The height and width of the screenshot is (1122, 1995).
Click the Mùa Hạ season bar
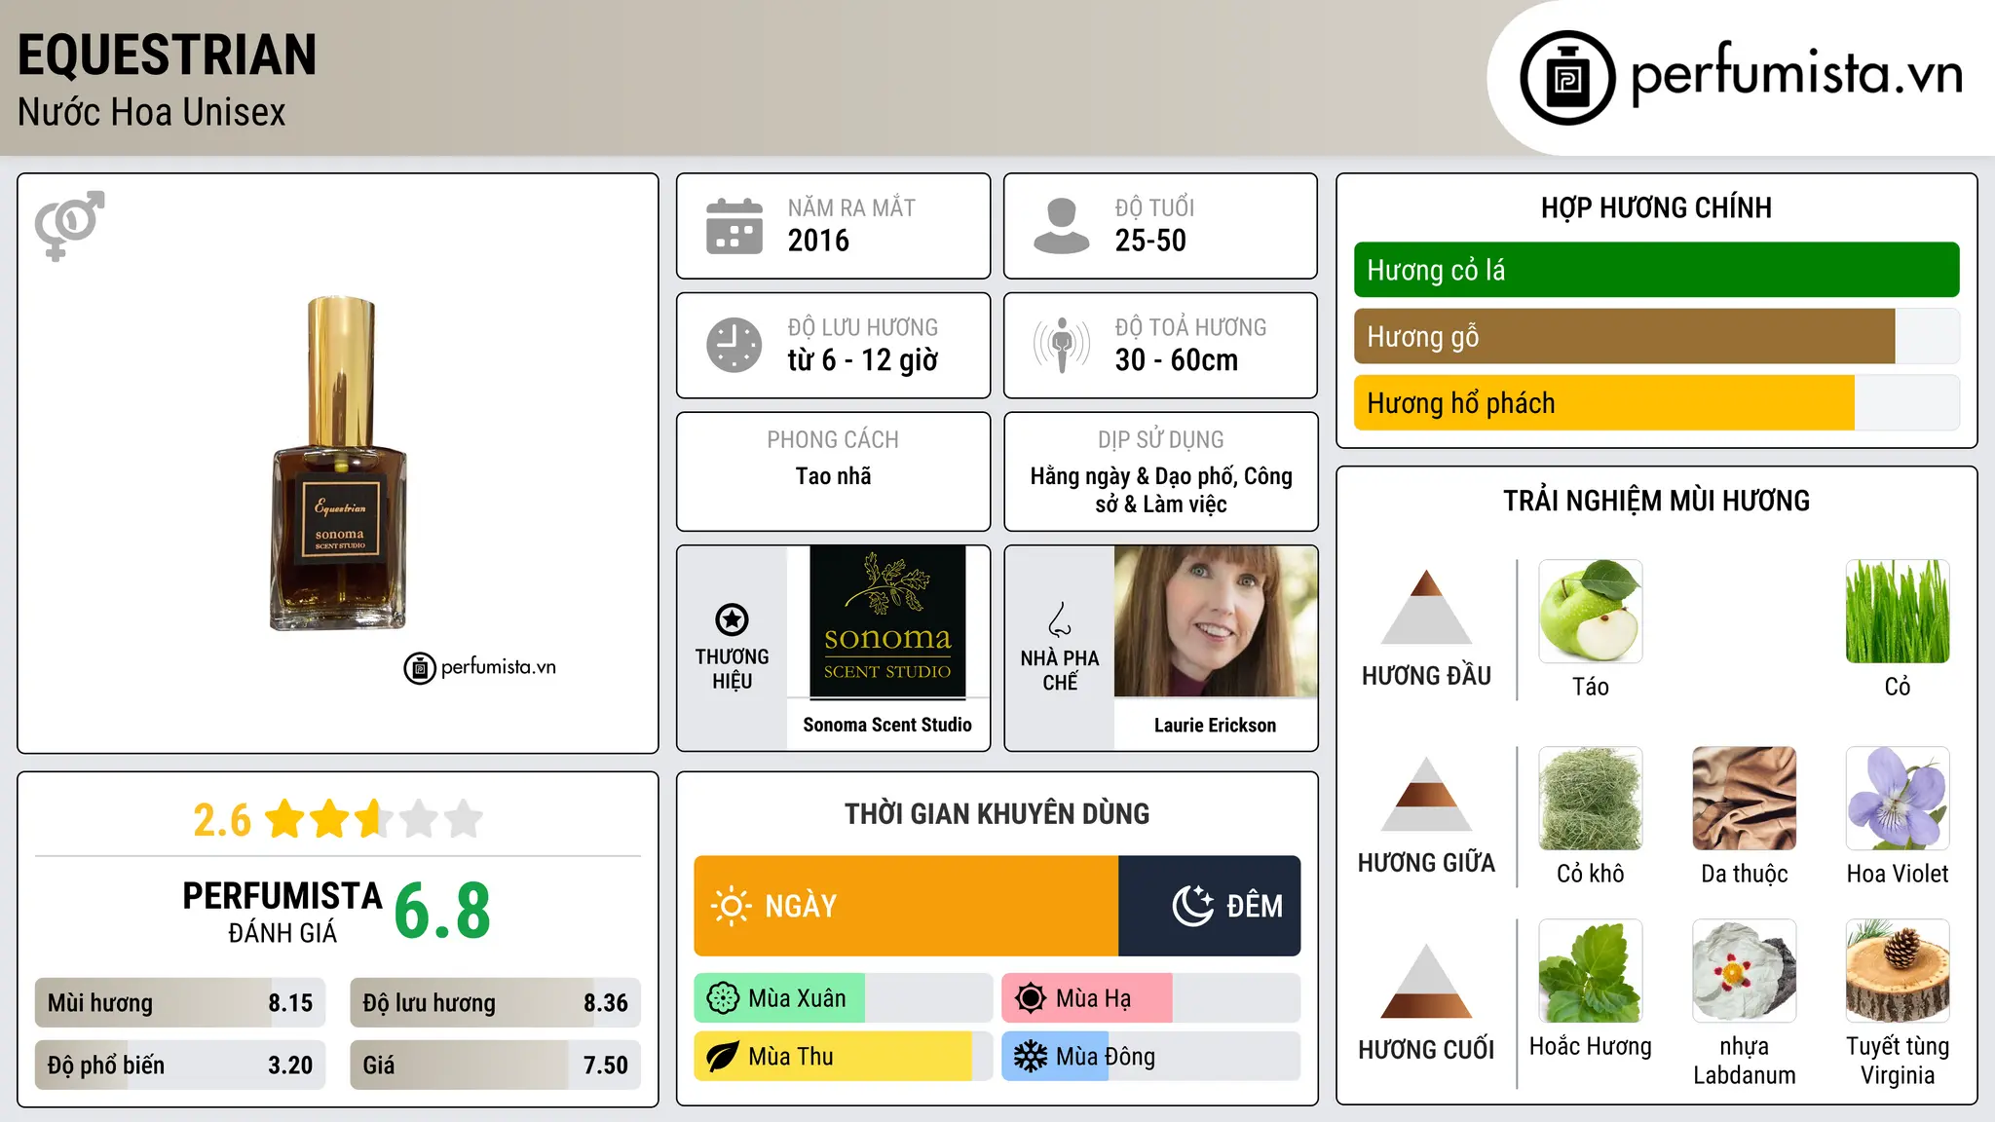(1150, 998)
